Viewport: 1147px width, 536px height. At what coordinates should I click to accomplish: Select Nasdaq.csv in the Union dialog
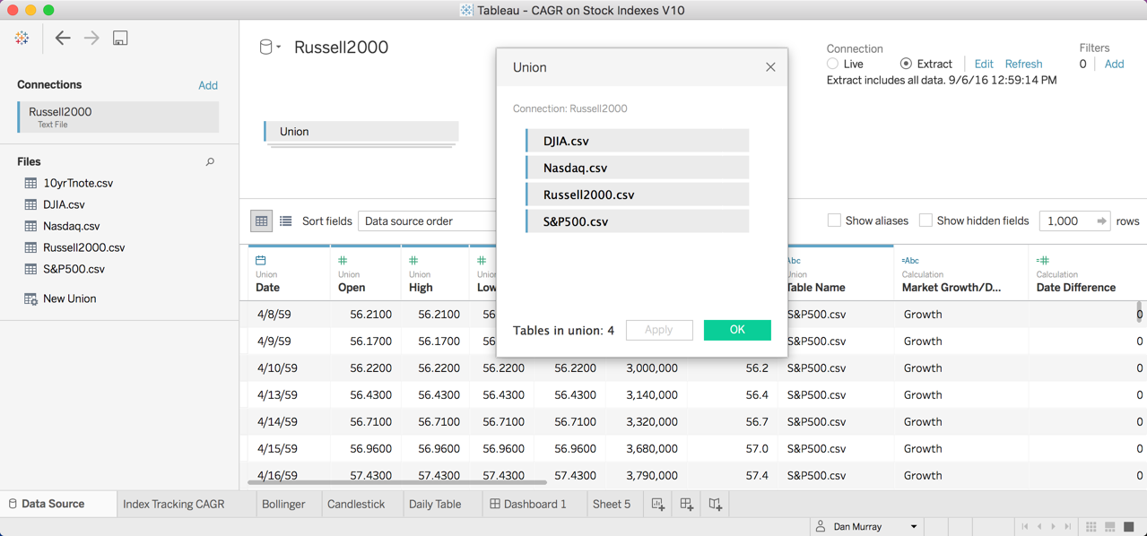point(638,168)
